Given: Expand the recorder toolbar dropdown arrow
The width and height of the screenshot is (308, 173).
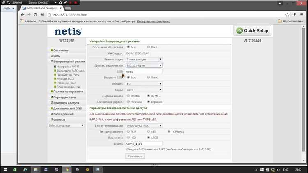Looking at the screenshot, I should click(55, 2).
